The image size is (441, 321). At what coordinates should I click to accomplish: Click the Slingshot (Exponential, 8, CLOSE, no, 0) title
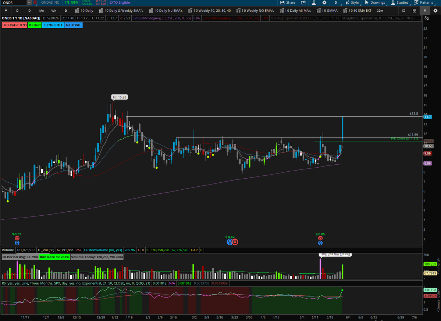pyautogui.click(x=373, y=18)
